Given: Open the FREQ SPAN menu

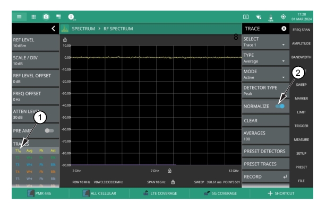Looking at the screenshot, I should pyautogui.click(x=301, y=30).
